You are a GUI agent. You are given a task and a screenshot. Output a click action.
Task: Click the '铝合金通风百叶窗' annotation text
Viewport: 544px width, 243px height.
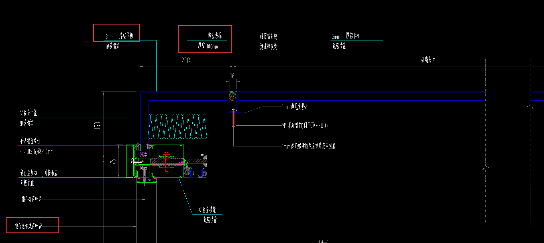pos(28,226)
